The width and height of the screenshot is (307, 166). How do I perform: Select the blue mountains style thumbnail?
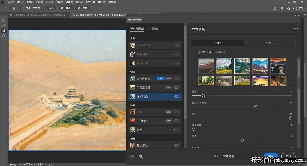coord(260,66)
